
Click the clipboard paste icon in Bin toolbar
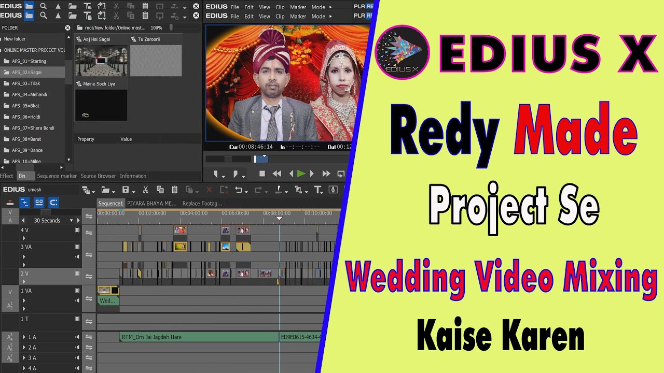(145, 16)
